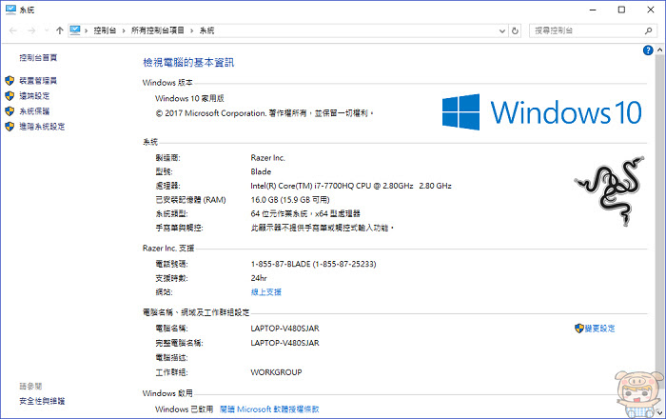The height and width of the screenshot is (419, 666).
Task: Refresh the page with the refresh button
Action: tap(515, 30)
